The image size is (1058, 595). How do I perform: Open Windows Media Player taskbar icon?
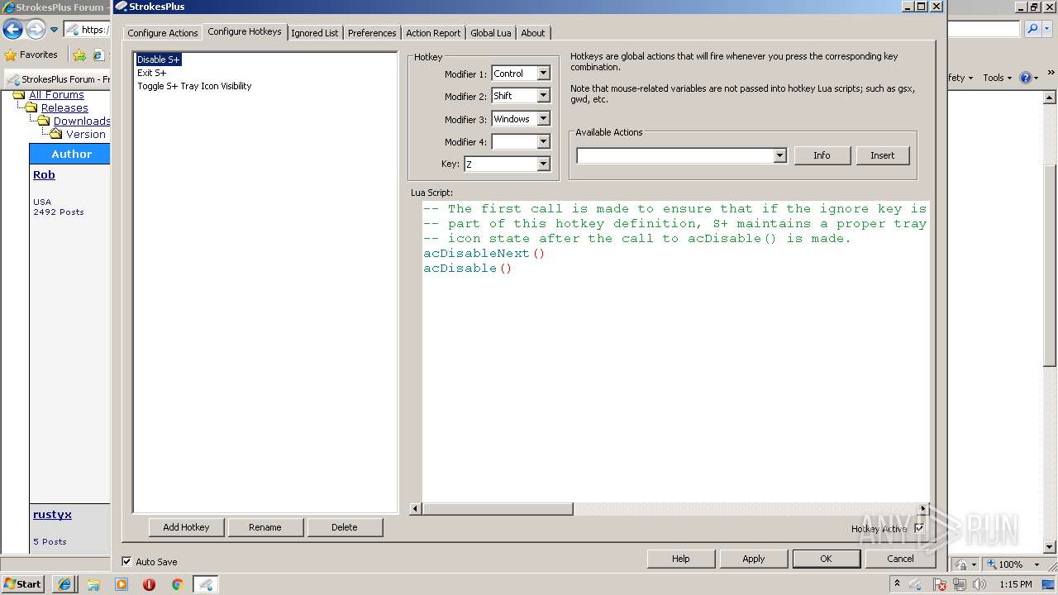click(x=122, y=584)
